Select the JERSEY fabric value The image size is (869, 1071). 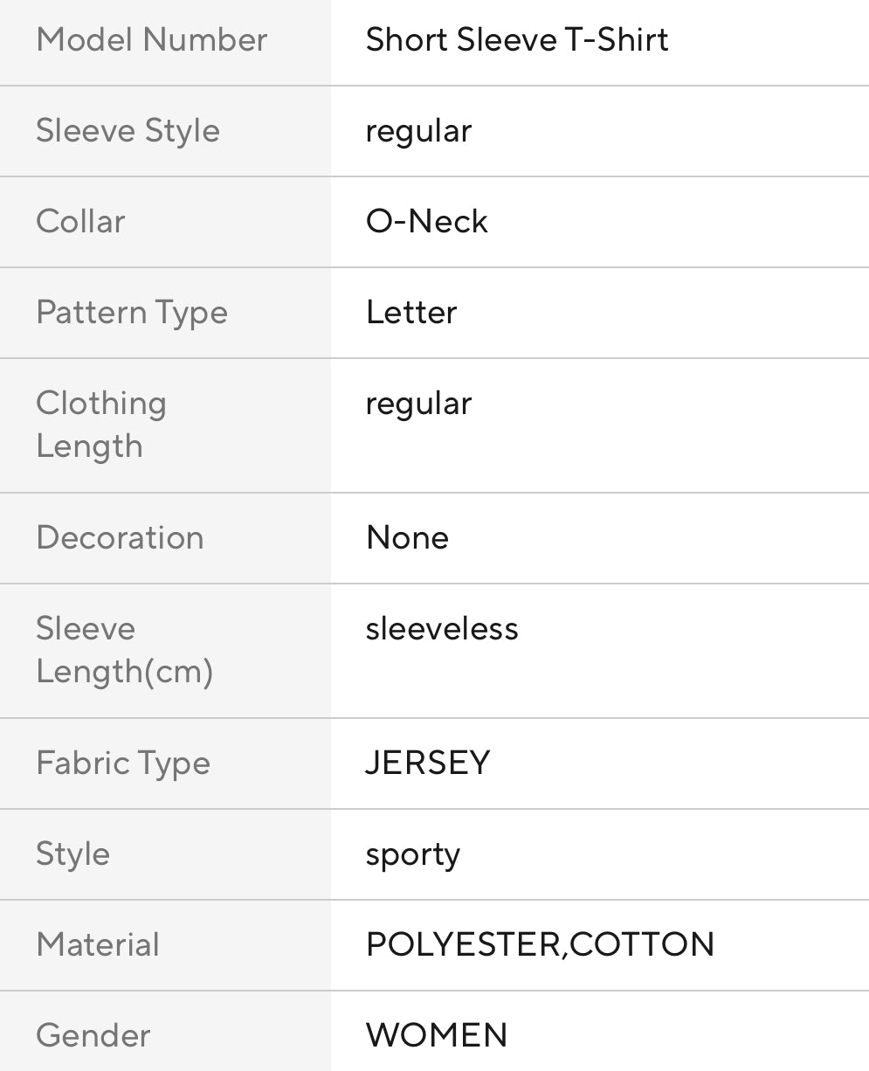point(428,764)
